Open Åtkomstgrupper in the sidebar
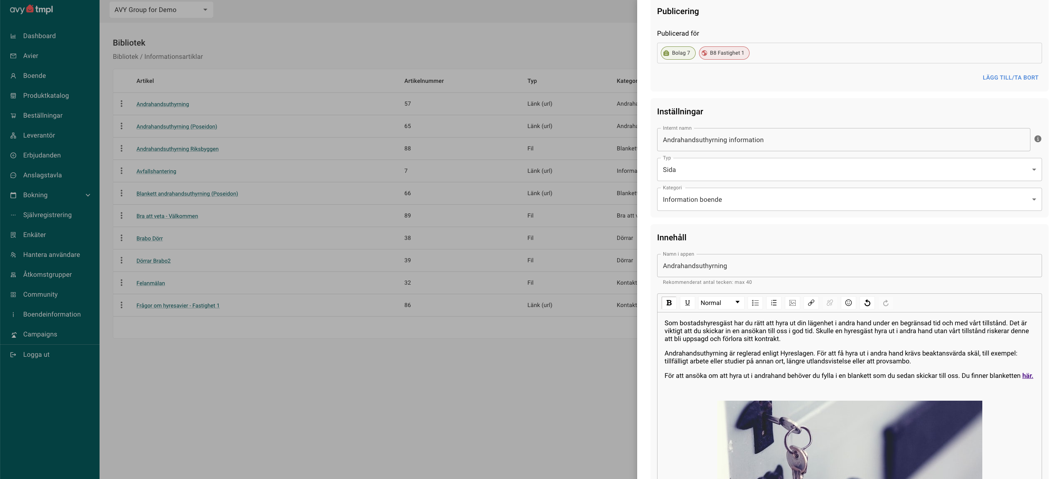The height and width of the screenshot is (479, 1052). (50, 275)
